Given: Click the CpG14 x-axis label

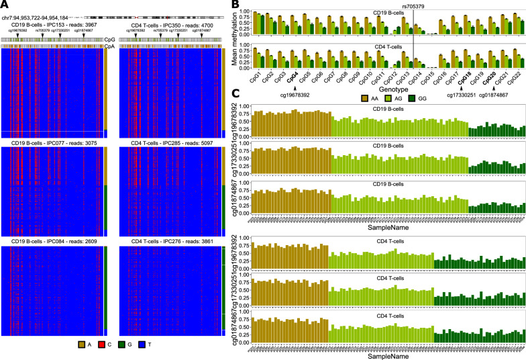Looking at the screenshot, I should tap(415, 78).
